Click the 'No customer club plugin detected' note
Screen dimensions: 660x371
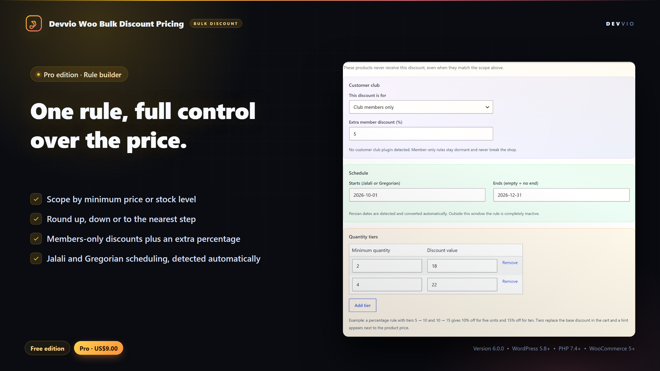tap(433, 150)
